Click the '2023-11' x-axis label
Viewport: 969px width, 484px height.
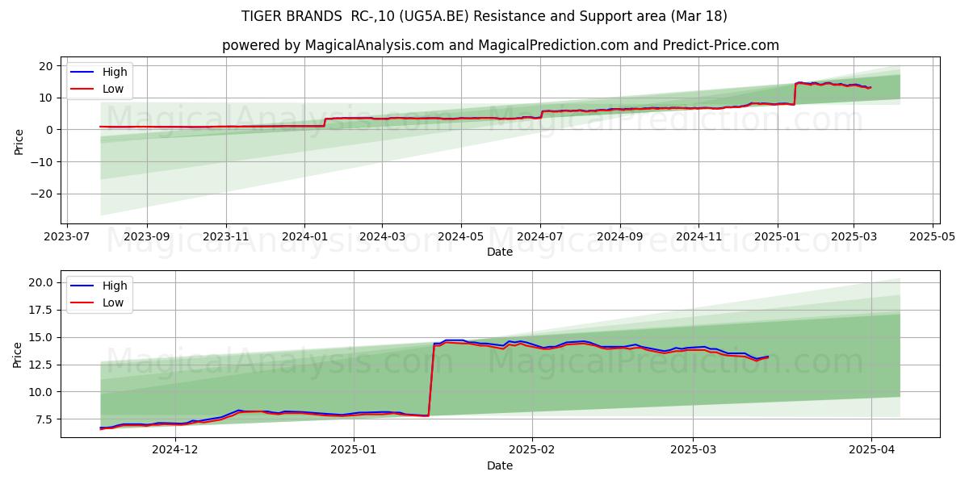click(225, 237)
